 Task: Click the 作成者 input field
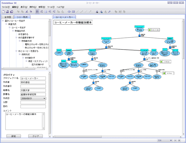point(33,82)
